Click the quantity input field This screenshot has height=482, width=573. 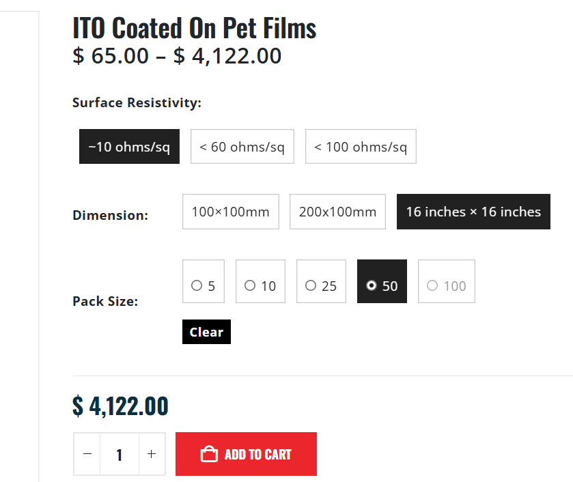[120, 454]
